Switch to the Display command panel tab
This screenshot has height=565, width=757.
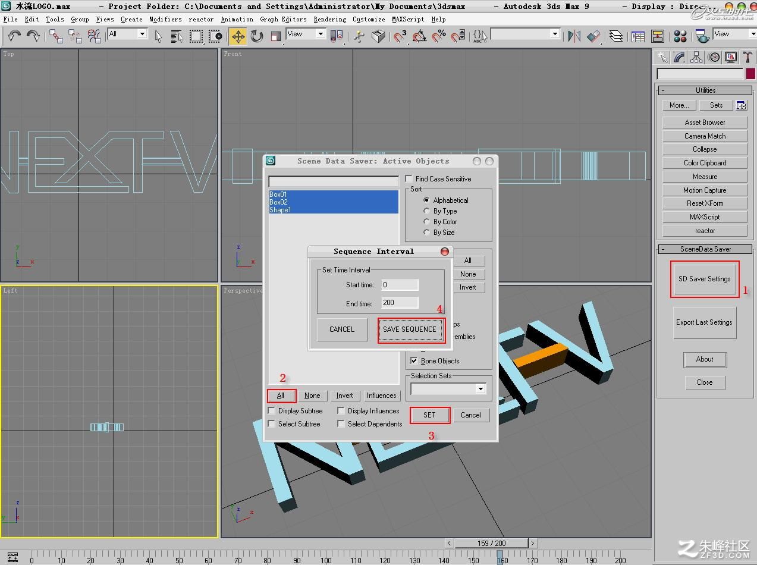731,58
